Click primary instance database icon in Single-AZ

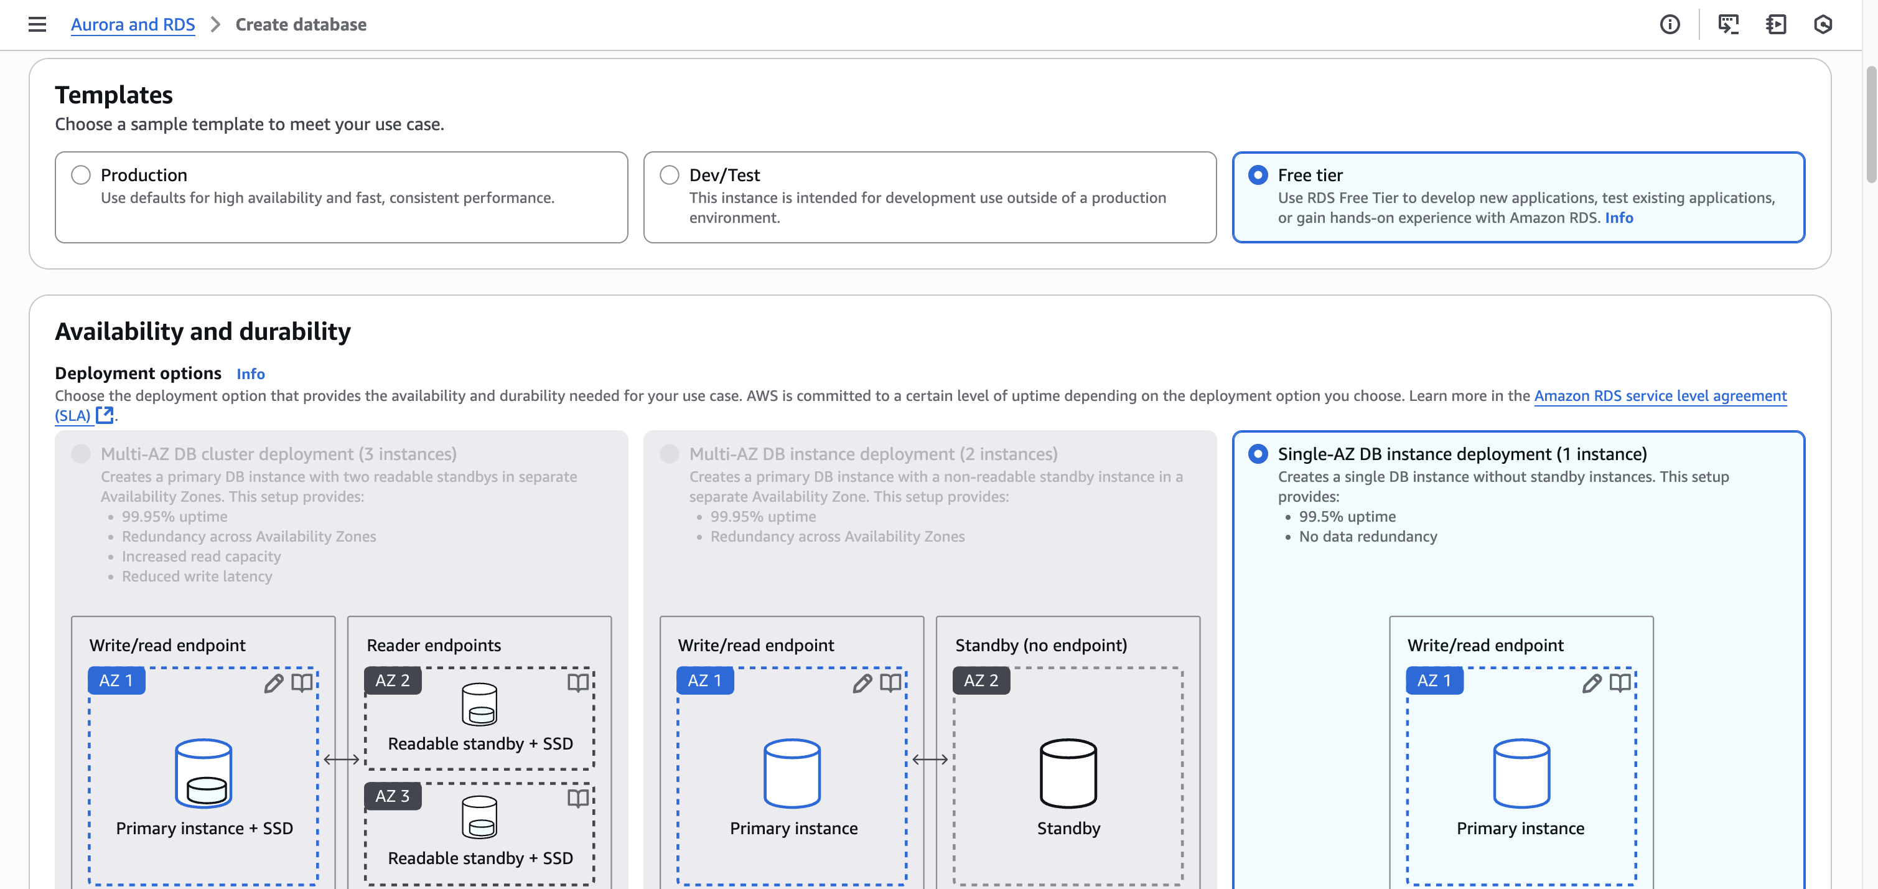point(1521,773)
